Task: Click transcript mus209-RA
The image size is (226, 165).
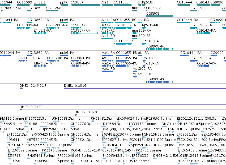Action: tap(135, 33)
